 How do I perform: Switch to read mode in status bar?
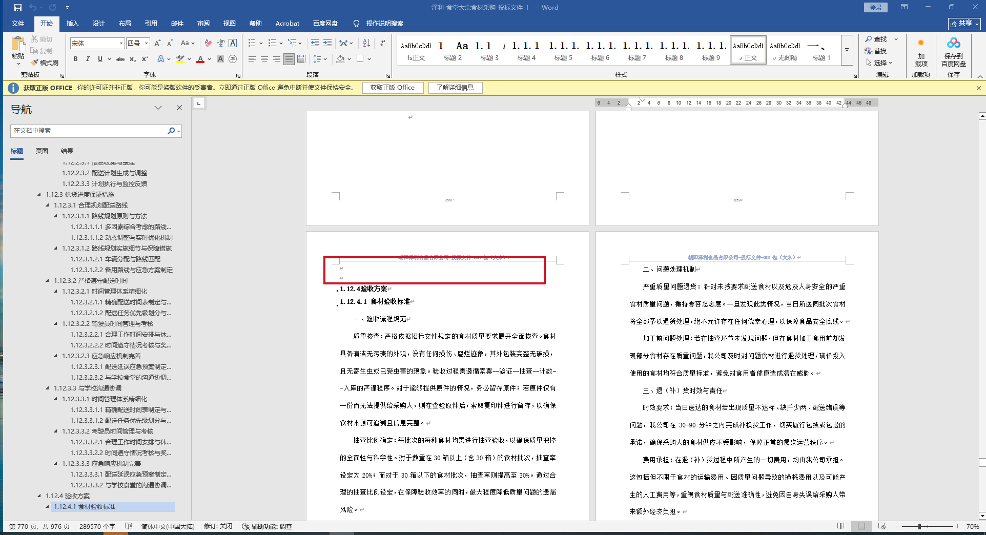(840, 526)
